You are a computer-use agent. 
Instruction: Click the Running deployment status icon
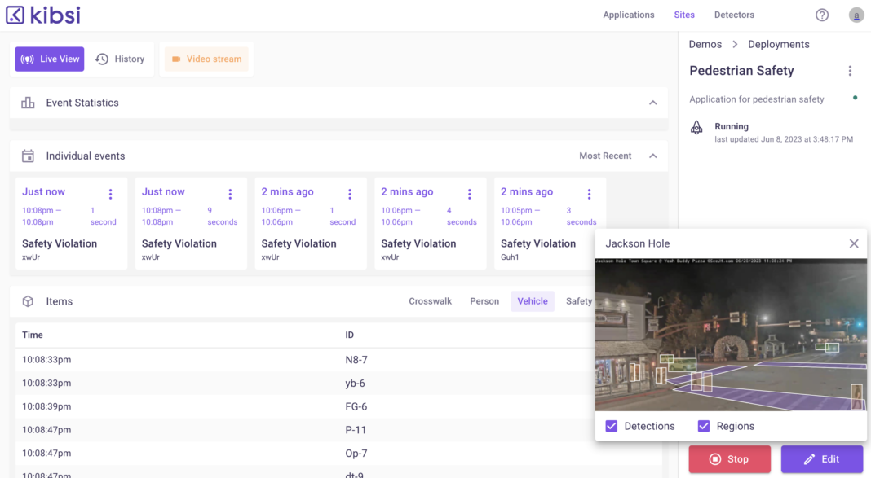point(696,128)
